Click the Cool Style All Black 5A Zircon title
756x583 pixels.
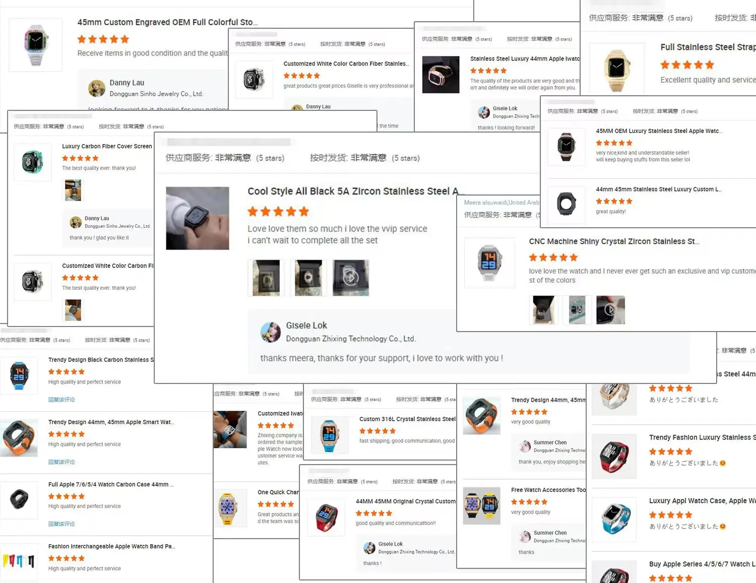point(353,191)
